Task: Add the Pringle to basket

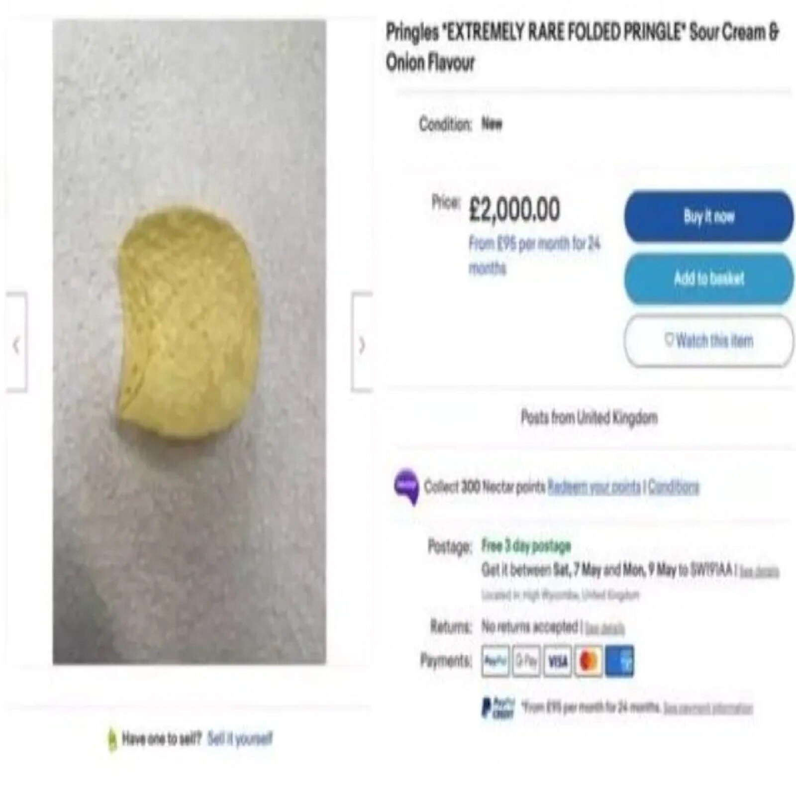Action: [708, 279]
